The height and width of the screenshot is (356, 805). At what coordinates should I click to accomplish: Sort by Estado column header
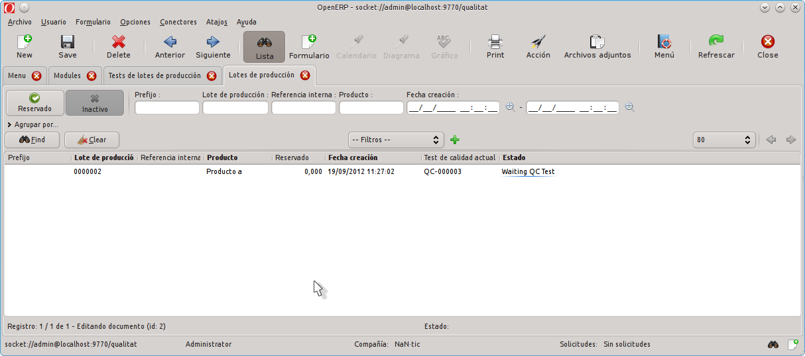(650, 157)
